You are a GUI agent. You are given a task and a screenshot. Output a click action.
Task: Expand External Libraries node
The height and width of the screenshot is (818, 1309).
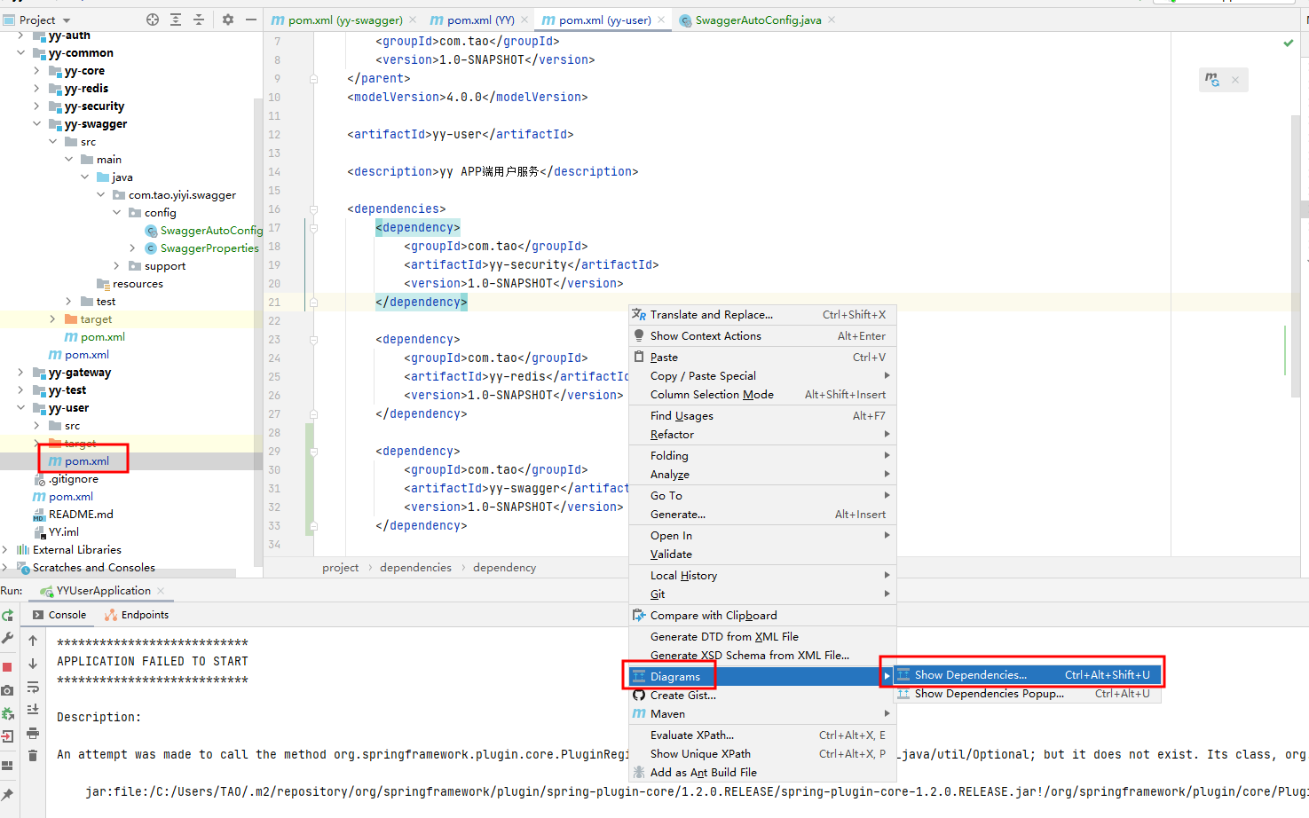pos(7,549)
